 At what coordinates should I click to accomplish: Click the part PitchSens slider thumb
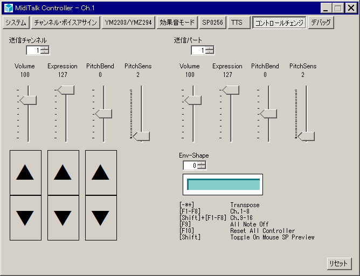coord(306,137)
